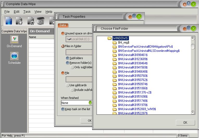The width and height of the screenshot is (199, 138).
Task: Click the recycle bin toolbar icon
Action: tap(41, 21)
